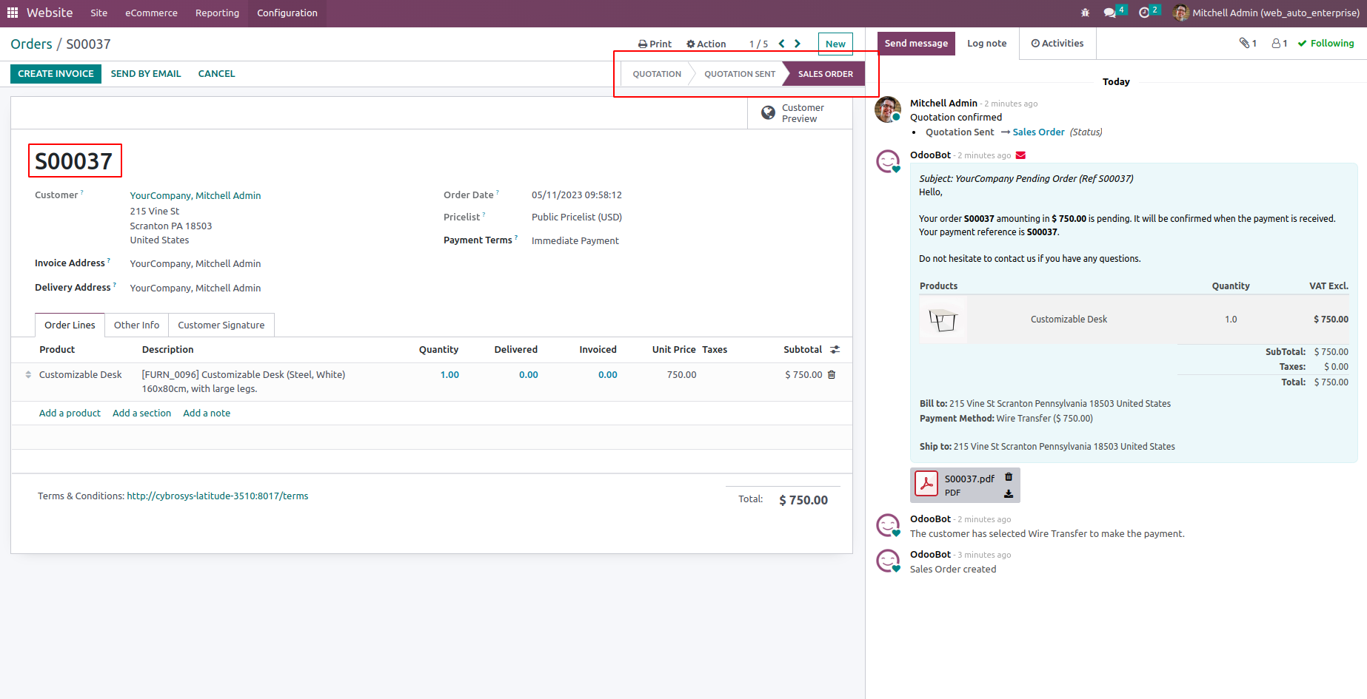Image resolution: width=1367 pixels, height=699 pixels.
Task: Open the activities clock icon in navbar
Action: 1145,13
